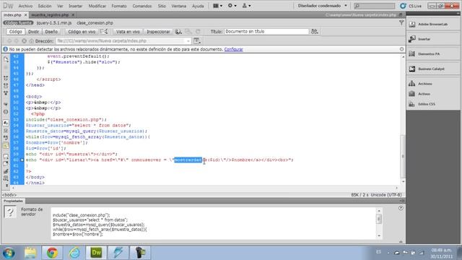Open live view options beside address bar
The height and width of the screenshot is (260, 462).
pyautogui.click(x=197, y=41)
